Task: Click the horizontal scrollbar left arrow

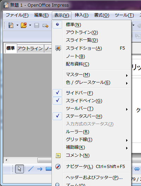Action: 6,160
